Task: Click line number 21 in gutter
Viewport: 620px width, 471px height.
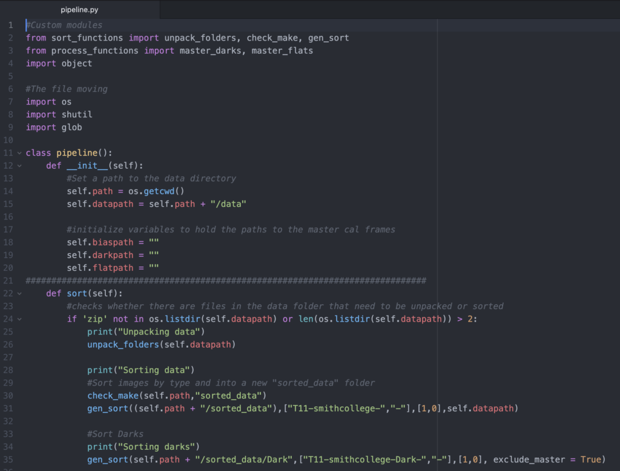Action: coord(8,281)
